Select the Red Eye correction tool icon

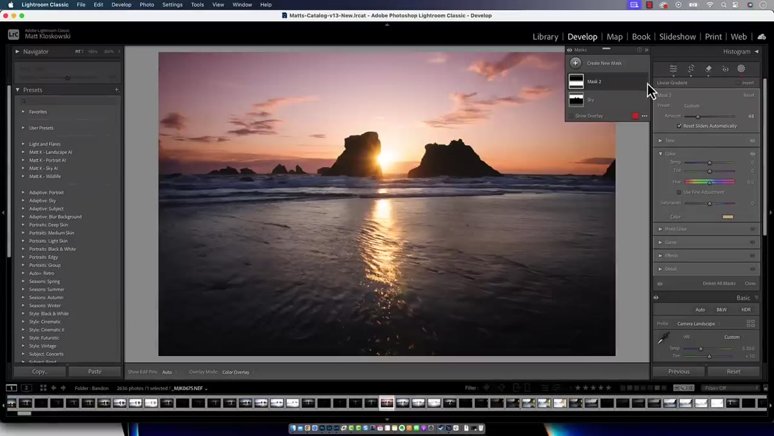[725, 68]
